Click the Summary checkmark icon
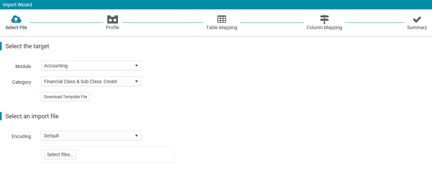Viewport: 432px width, 183px height. tap(417, 19)
